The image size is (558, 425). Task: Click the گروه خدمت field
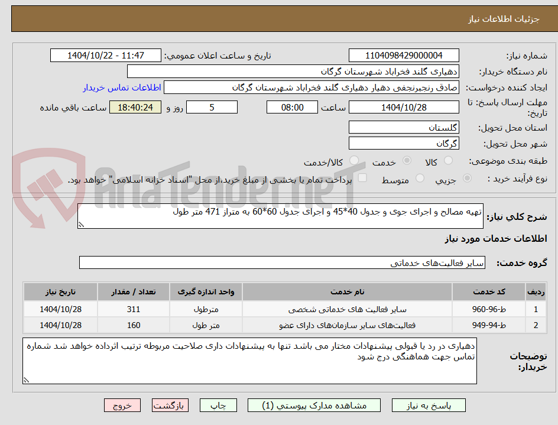[282, 262]
